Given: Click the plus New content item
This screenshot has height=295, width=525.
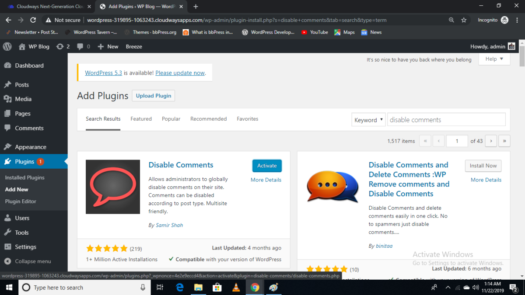Looking at the screenshot, I should click(x=108, y=46).
